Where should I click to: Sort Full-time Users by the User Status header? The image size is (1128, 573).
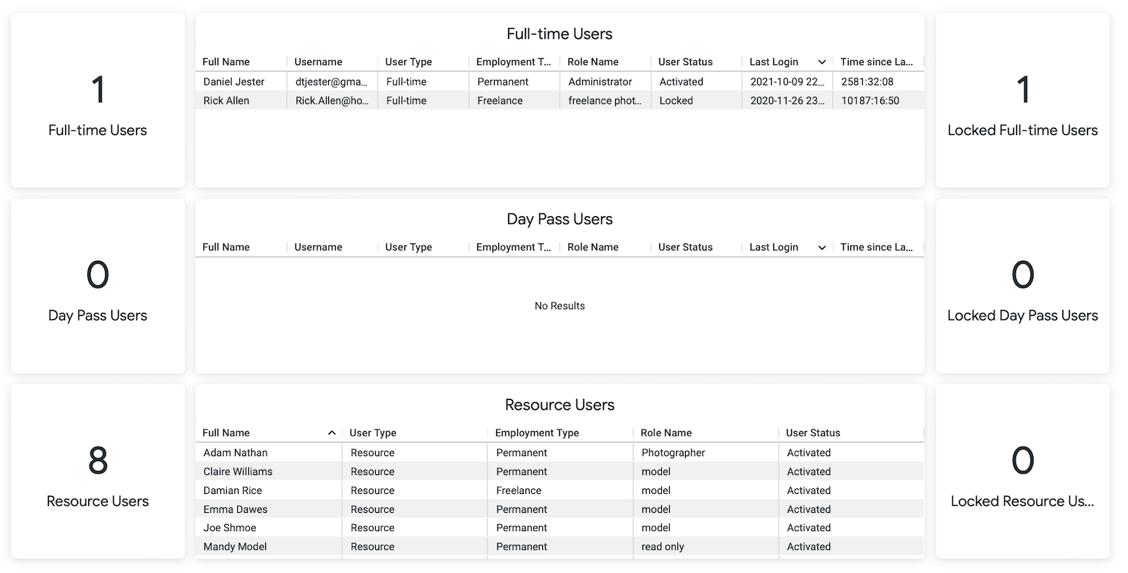pyautogui.click(x=685, y=62)
